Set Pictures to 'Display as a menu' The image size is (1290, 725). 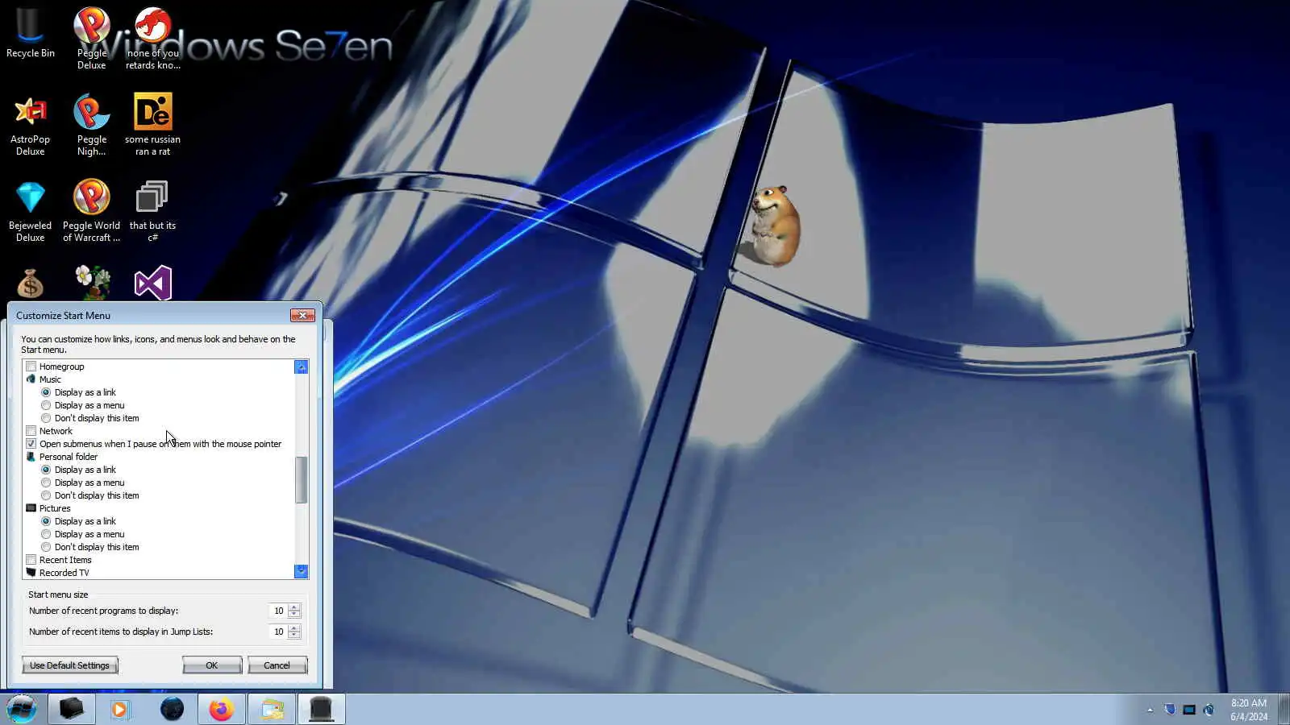pos(46,534)
